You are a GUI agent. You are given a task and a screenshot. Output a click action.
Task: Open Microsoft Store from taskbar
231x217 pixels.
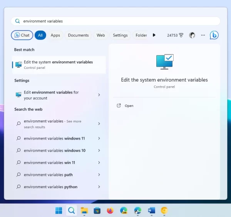97,210
